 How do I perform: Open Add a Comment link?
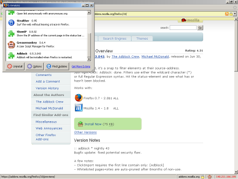pos(48,82)
